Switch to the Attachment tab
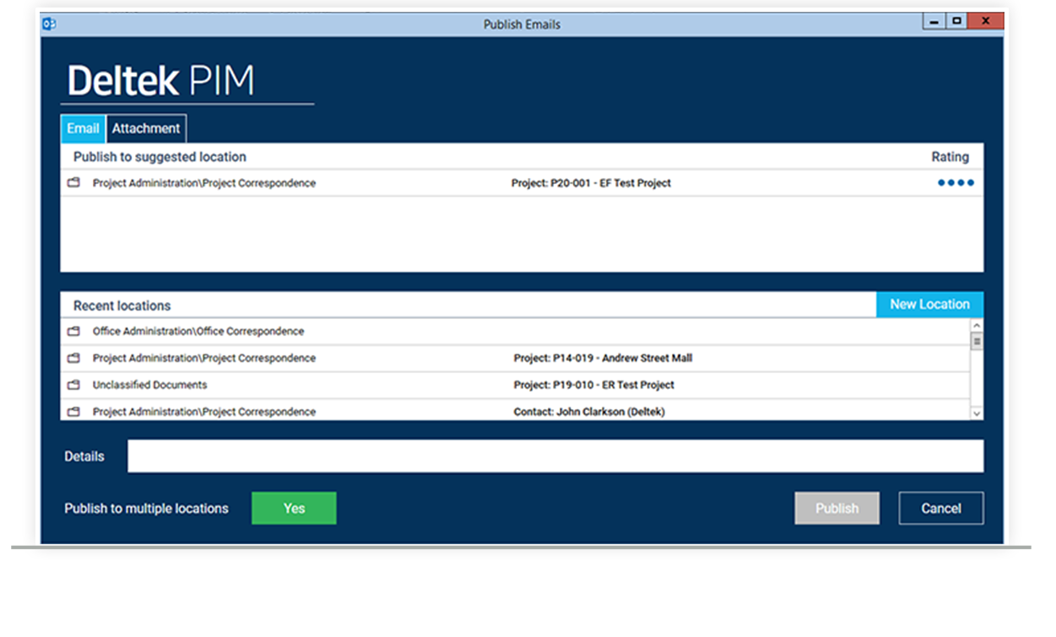Screen dimensions: 1056x637 pyautogui.click(x=146, y=128)
